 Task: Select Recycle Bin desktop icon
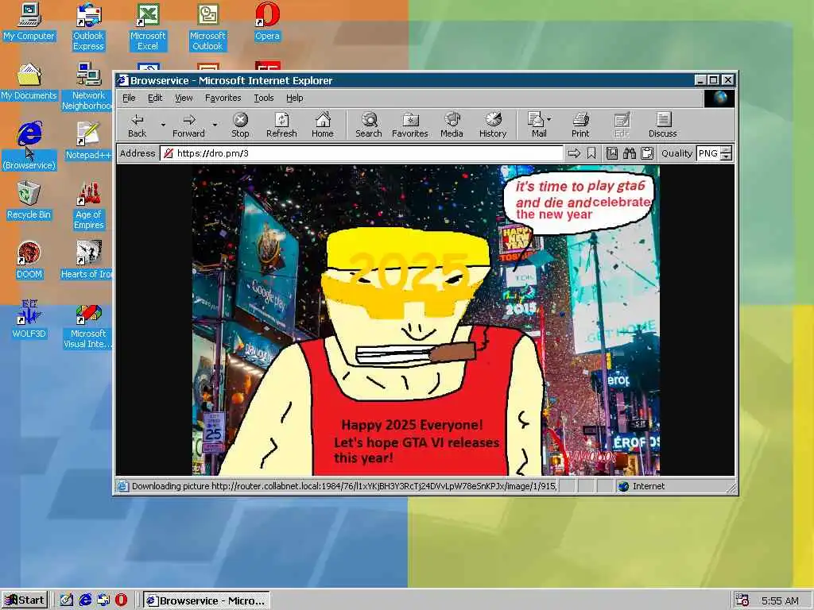29,201
